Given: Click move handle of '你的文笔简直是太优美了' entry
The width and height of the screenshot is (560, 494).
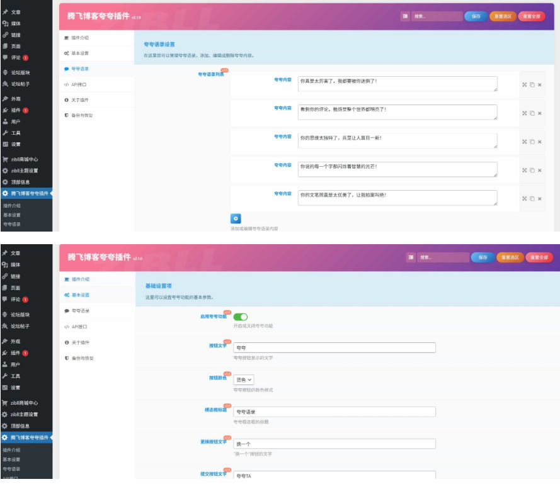Looking at the screenshot, I should [x=524, y=199].
